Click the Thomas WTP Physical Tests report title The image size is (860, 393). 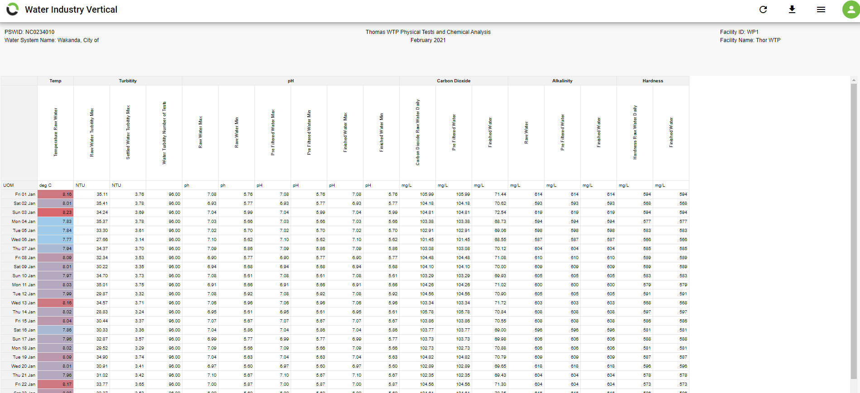428,32
